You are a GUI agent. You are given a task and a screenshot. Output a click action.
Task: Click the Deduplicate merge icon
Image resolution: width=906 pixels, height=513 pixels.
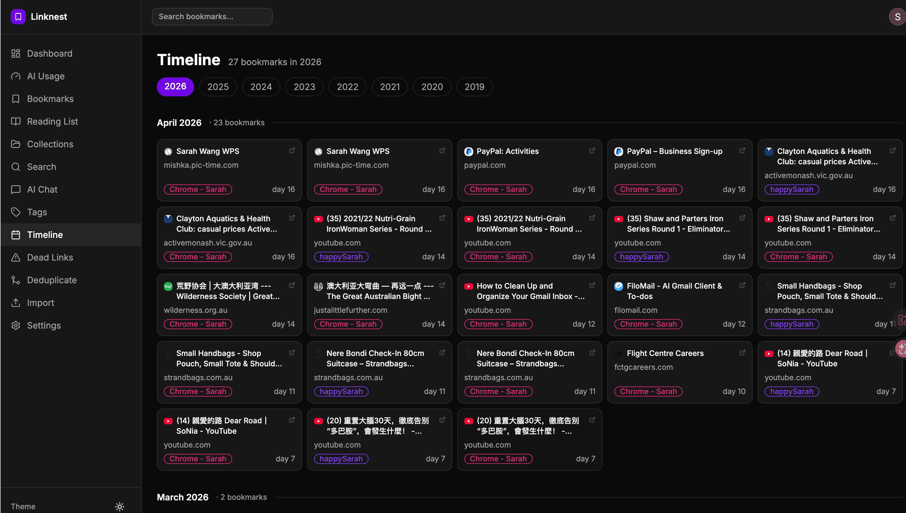point(15,280)
